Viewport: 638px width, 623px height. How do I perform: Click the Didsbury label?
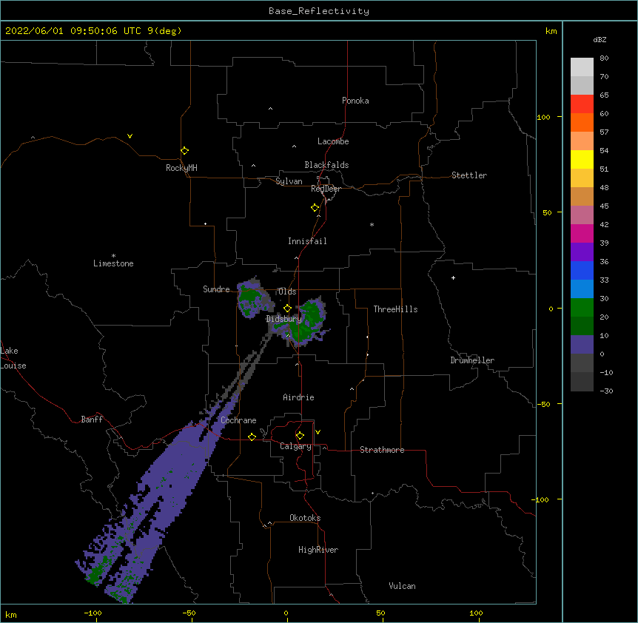[x=283, y=319]
